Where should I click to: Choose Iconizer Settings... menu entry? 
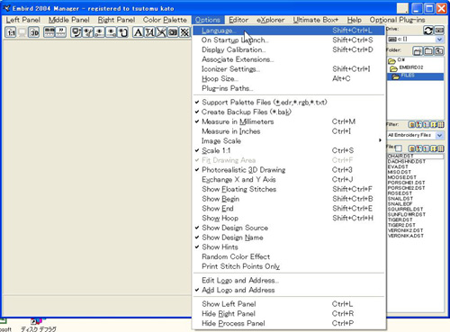[x=288, y=69]
